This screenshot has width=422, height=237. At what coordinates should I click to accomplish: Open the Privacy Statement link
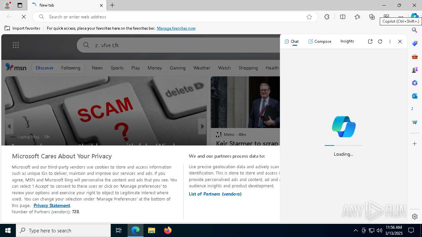(x=52, y=205)
